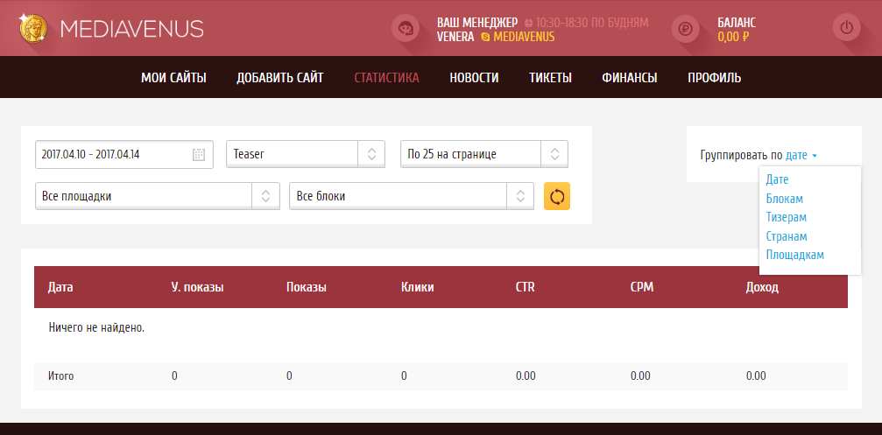Open the calendar icon in date field
Screen dimensions: 882x435
[199, 155]
